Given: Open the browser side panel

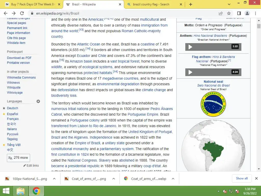Looking at the screenshot, I should (x=239, y=13).
